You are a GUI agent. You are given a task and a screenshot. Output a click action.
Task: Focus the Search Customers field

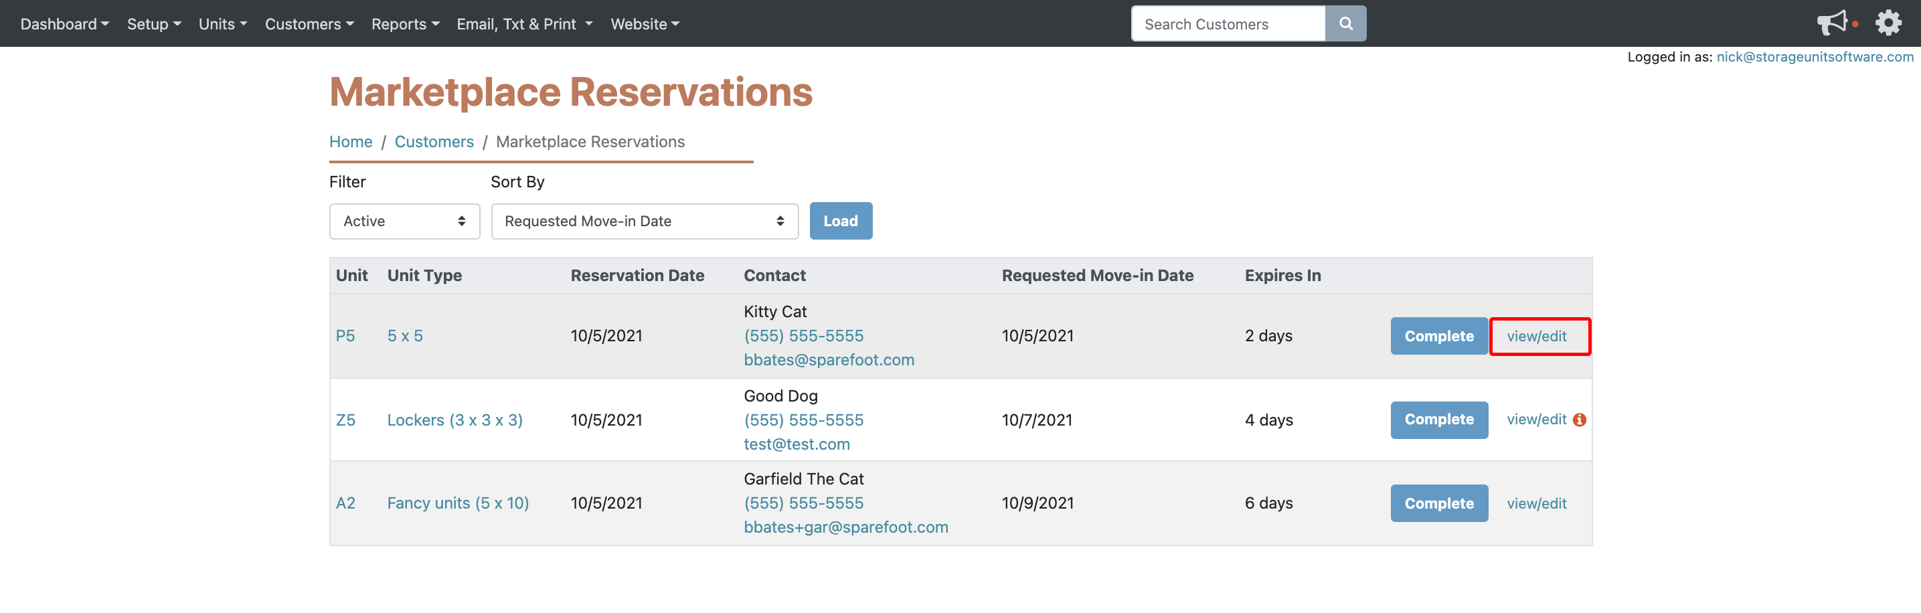coord(1228,24)
